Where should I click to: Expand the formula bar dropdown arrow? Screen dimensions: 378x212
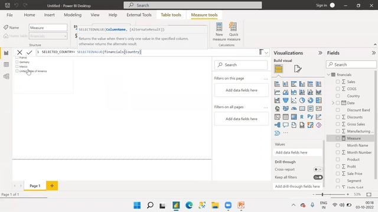pyautogui.click(x=266, y=52)
